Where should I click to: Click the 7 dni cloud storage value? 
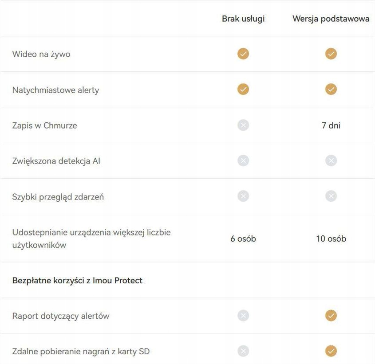tap(331, 125)
